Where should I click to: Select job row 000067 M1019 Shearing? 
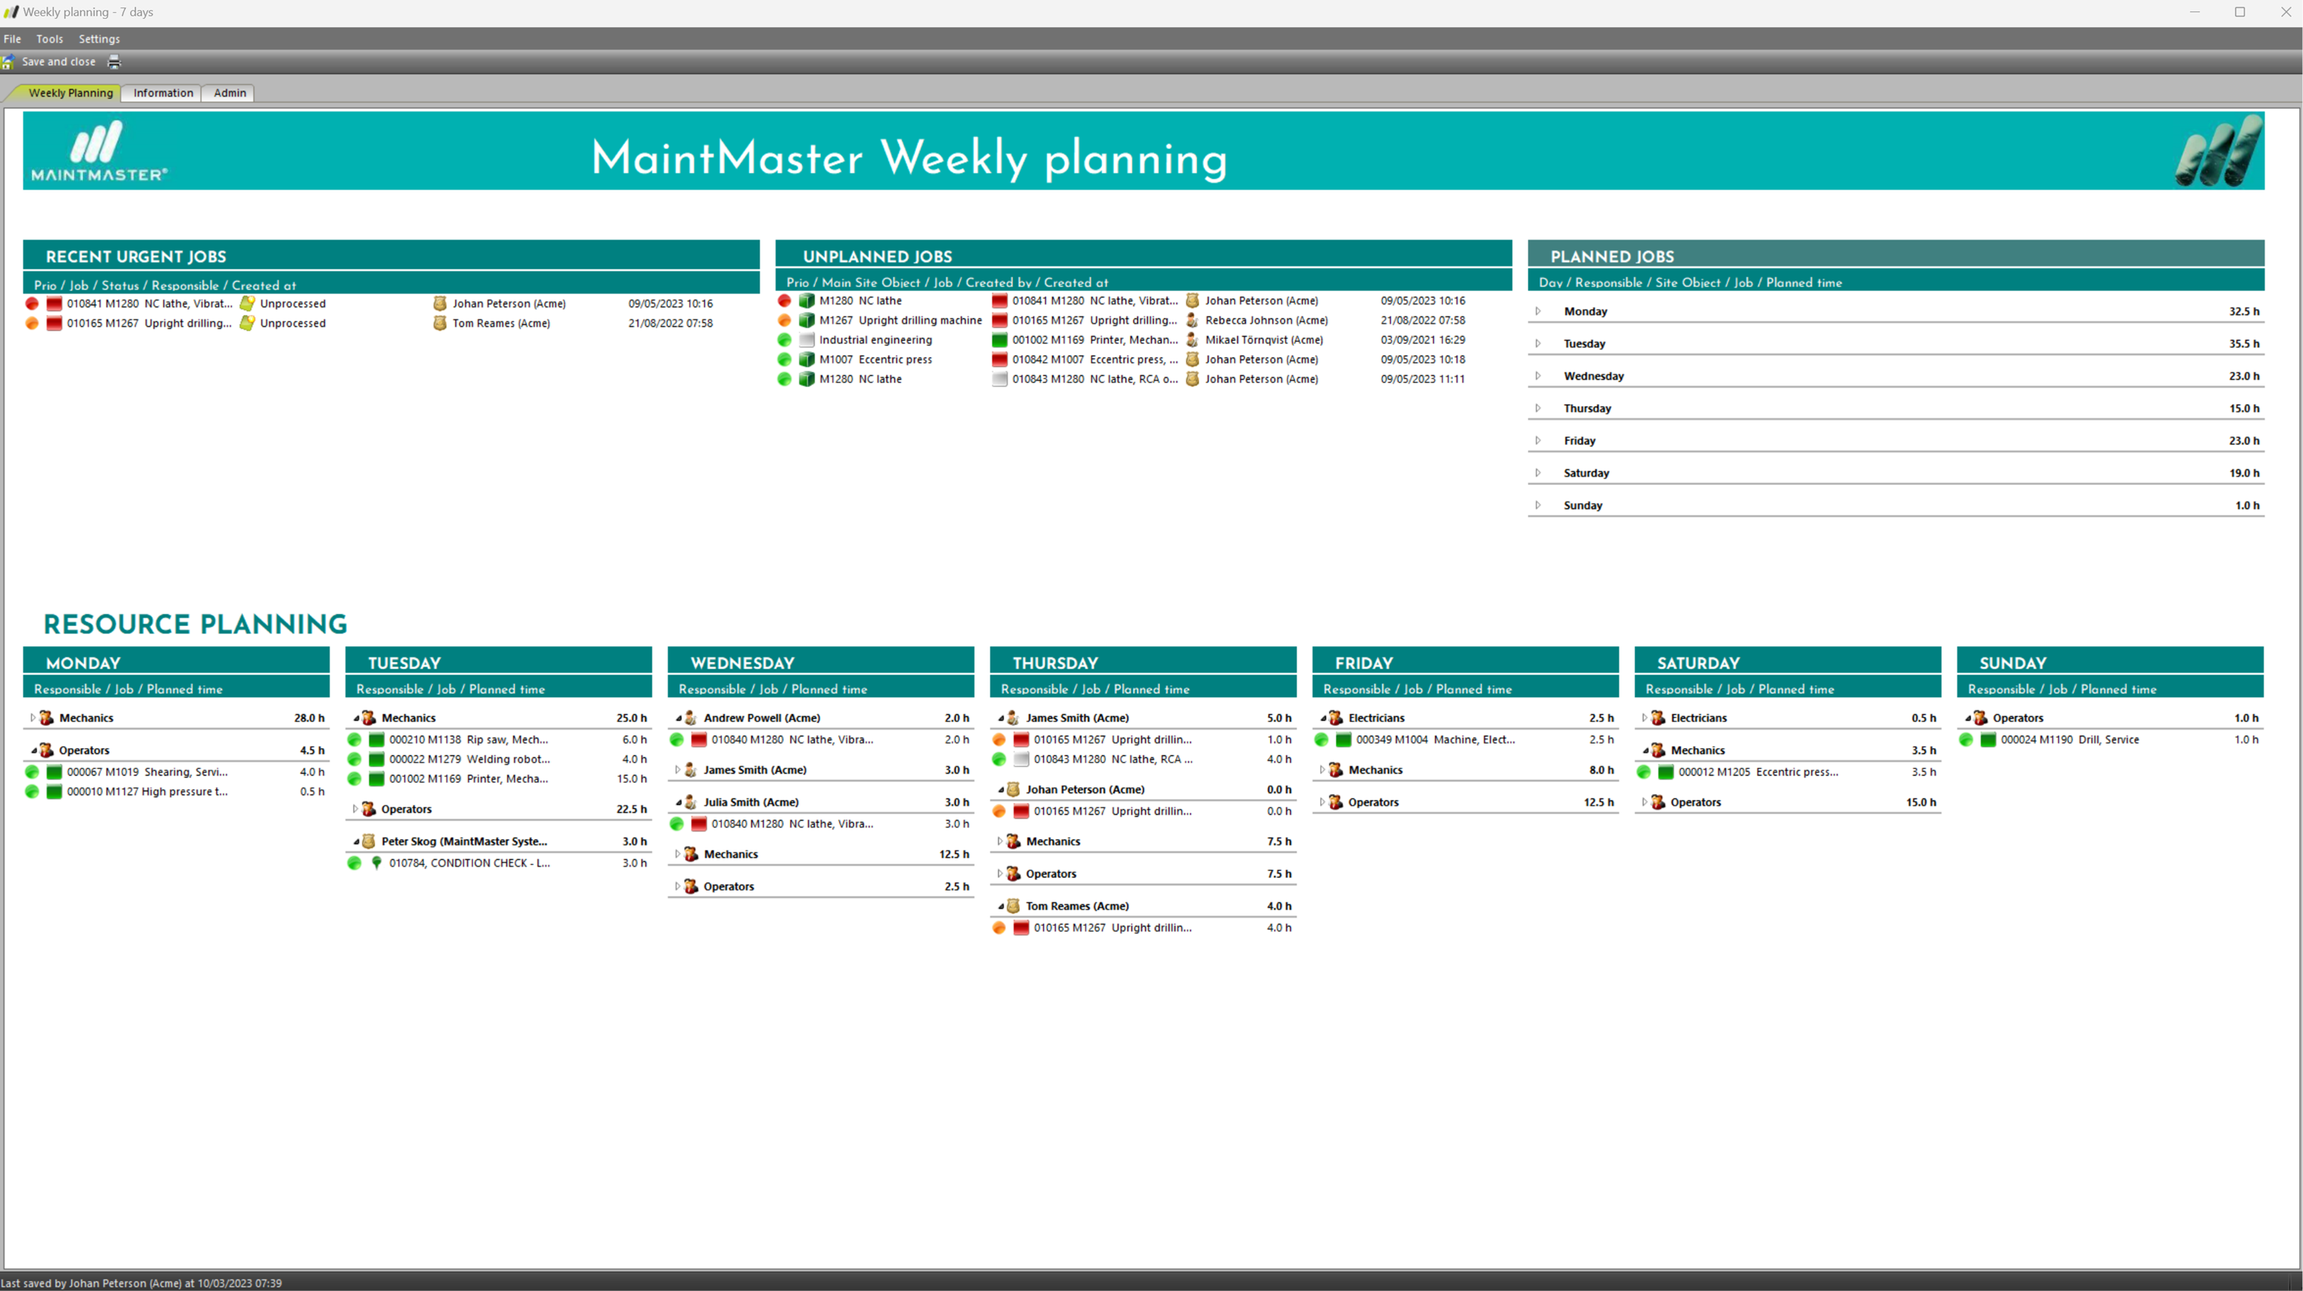tap(176, 771)
